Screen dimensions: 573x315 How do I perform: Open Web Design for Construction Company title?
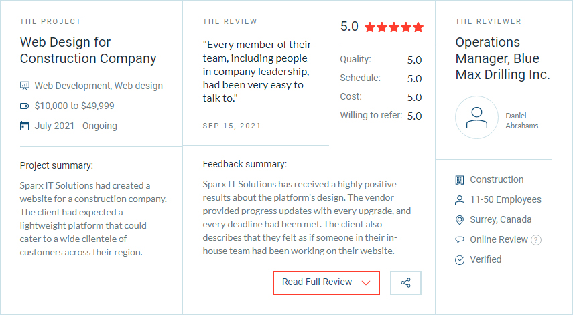point(88,50)
